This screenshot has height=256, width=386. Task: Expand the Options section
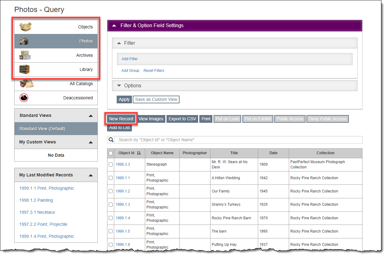point(119,86)
